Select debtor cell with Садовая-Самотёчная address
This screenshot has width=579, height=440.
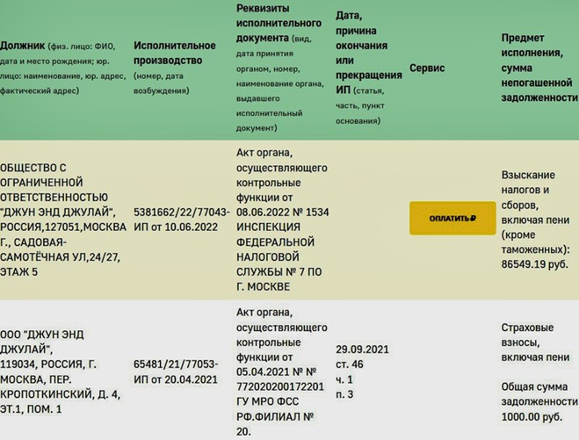click(63, 220)
